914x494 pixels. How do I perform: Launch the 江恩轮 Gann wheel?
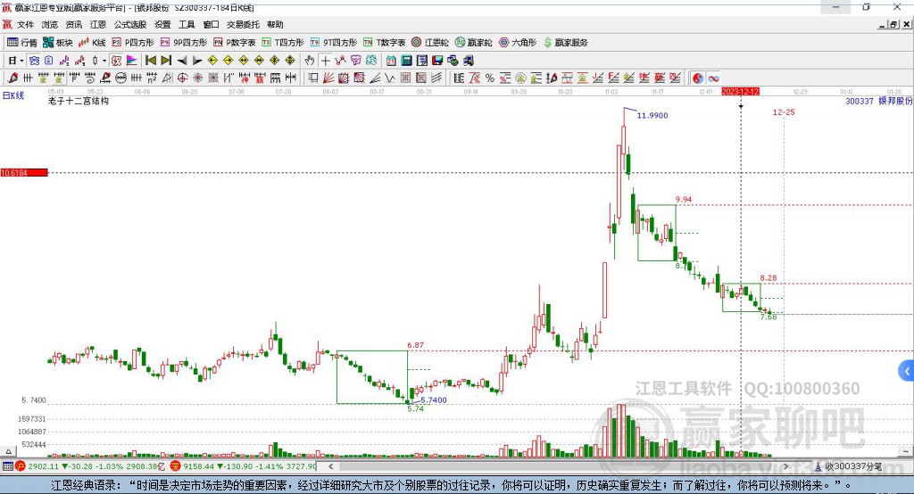[430, 43]
